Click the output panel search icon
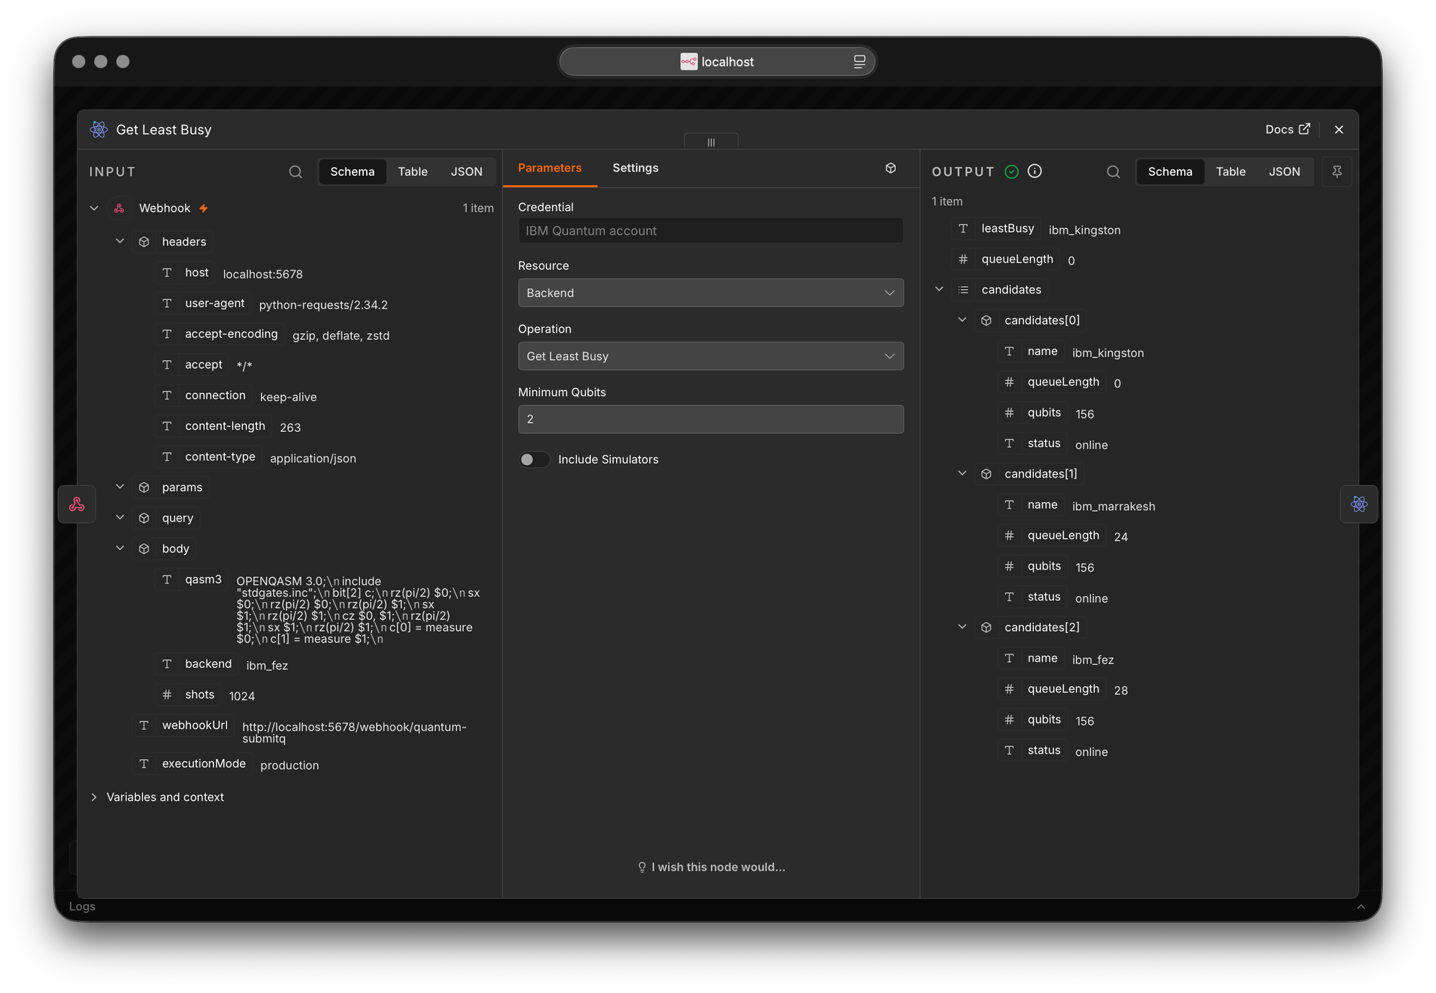The image size is (1436, 993). pyautogui.click(x=1114, y=171)
